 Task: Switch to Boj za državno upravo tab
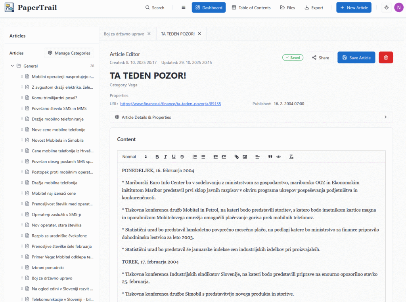point(124,34)
